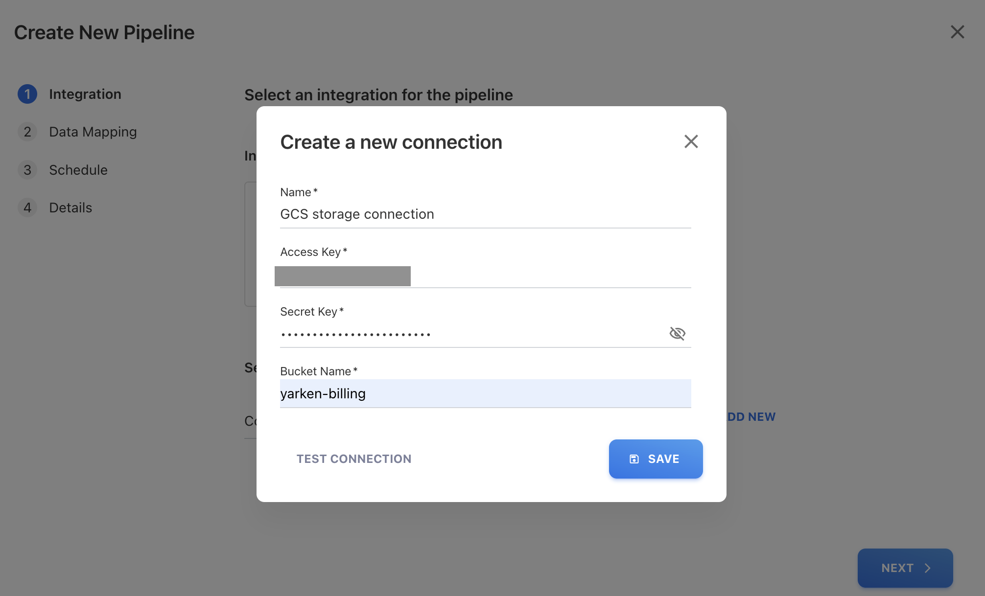Go to the Integration step
This screenshot has height=596, width=985.
tap(85, 94)
